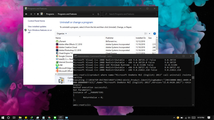Select Adobe Photoshop CC 2018 entry

pos(70,50)
